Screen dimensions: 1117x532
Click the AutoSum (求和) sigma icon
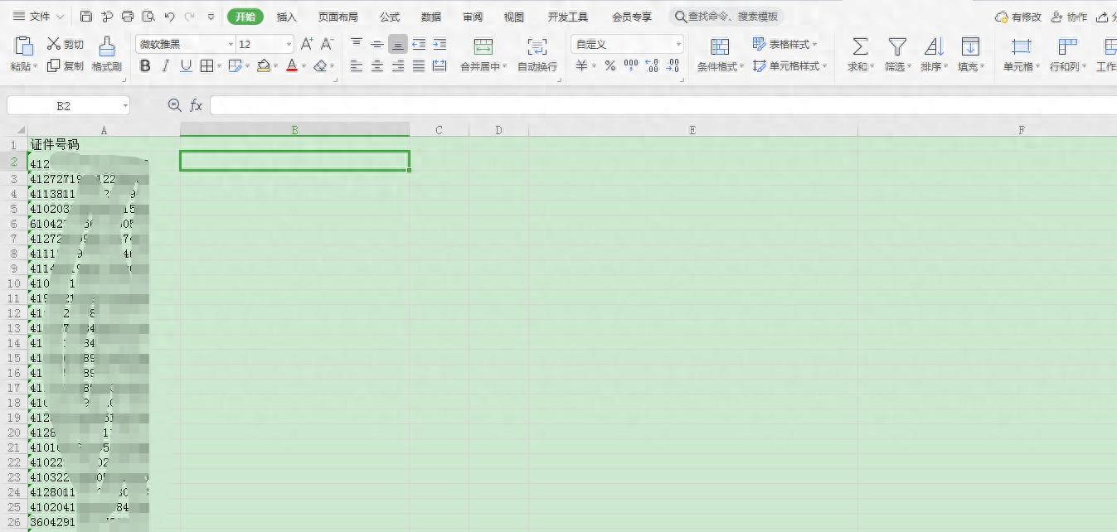(860, 46)
